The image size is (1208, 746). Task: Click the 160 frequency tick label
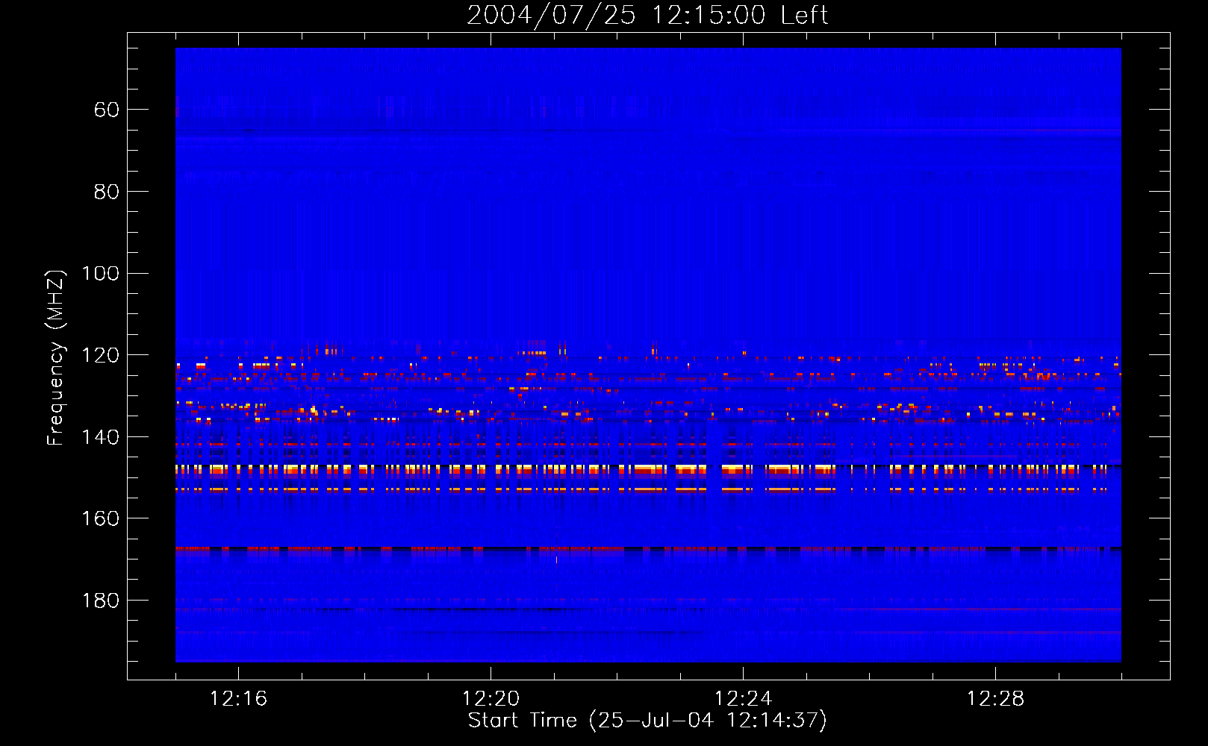100,518
